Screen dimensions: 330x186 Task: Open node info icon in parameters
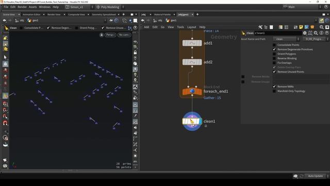321,33
